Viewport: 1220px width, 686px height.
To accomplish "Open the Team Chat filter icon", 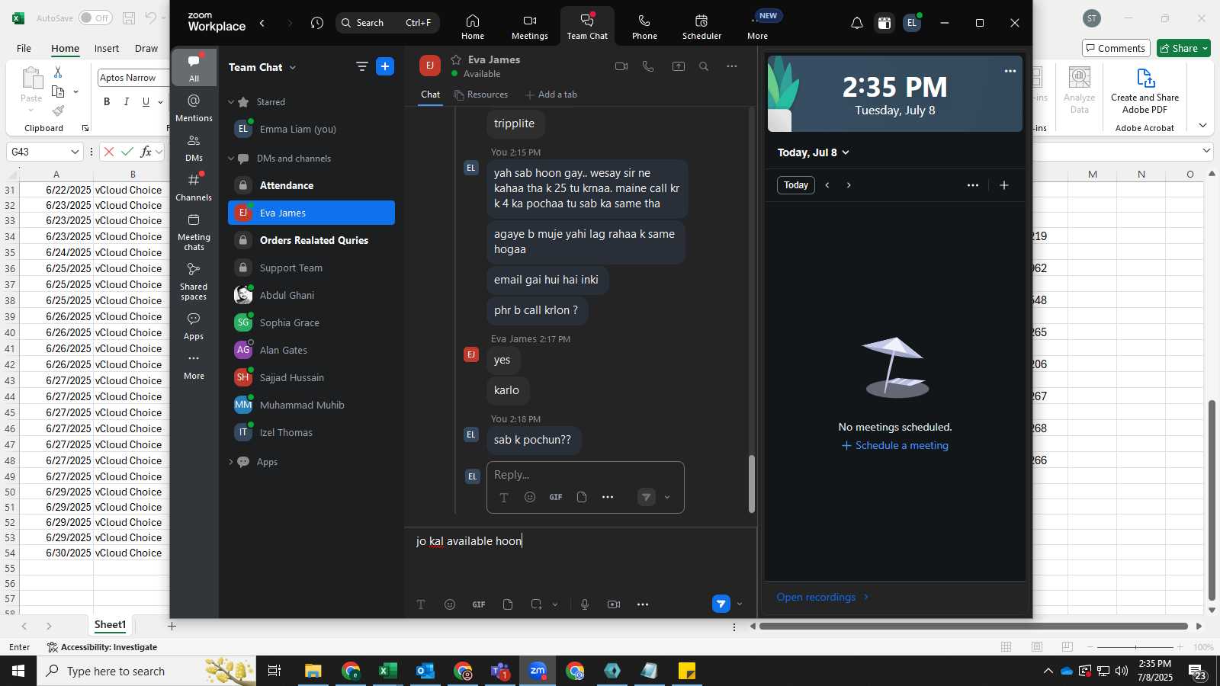I will pyautogui.click(x=362, y=66).
